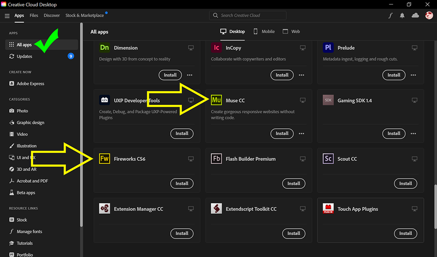Click the app list vertical scrollbar

point(435,205)
